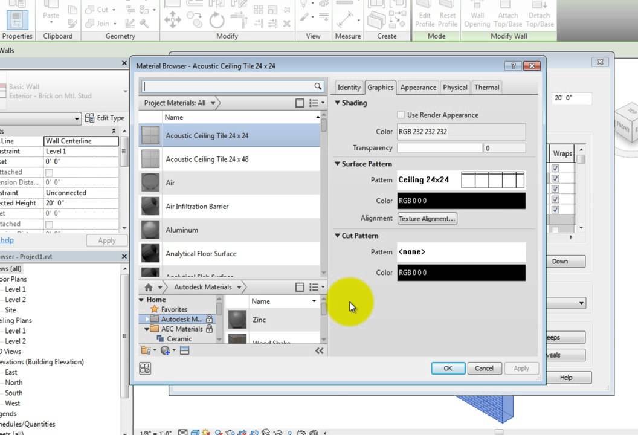The image size is (638, 435).
Task: Click the Surface Pattern black color swatch
Action: coord(462,201)
